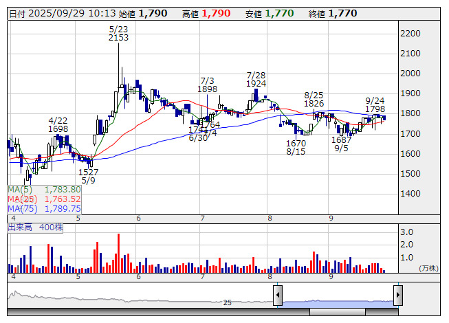Image resolution: width=449 pixels, height=323 pixels.
Task: Click the 1670 8/15 low label
Action: (x=296, y=147)
